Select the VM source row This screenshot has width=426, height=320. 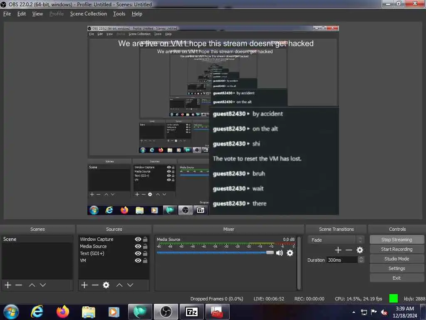click(x=114, y=260)
